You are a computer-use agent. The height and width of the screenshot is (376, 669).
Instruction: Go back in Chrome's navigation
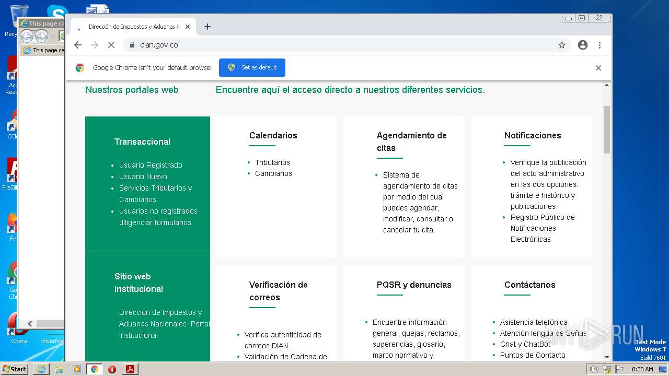(78, 45)
